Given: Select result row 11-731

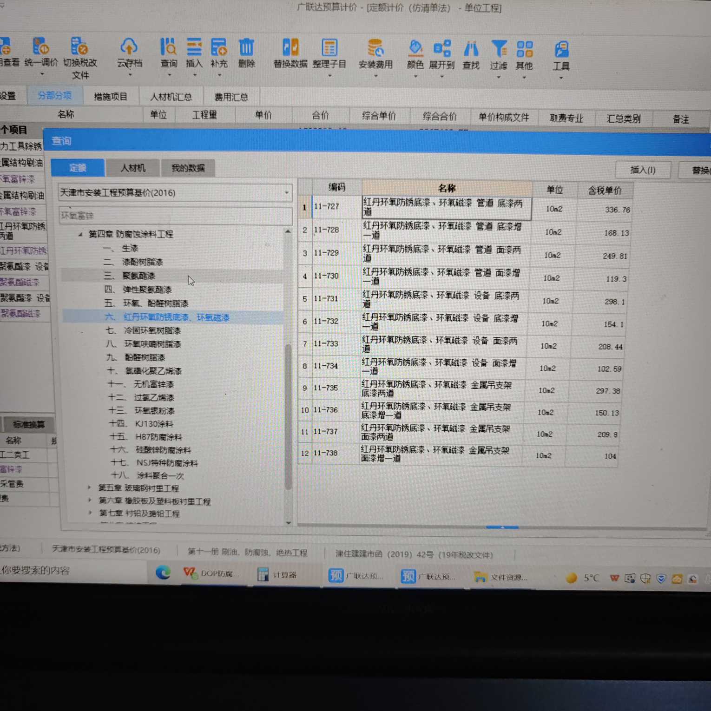Looking at the screenshot, I should click(x=463, y=300).
